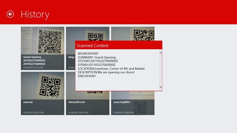237x133 pixels.
Task: Click timestamp 12/16/2012 3:15:22 PM
Action: tap(33, 112)
